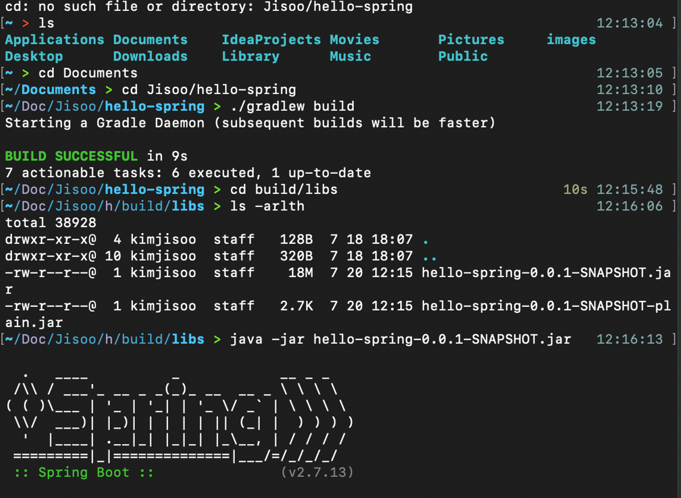This screenshot has width=681, height=498.
Task: Click the green BUILD SUCCESSFUL text
Action: 71,156
